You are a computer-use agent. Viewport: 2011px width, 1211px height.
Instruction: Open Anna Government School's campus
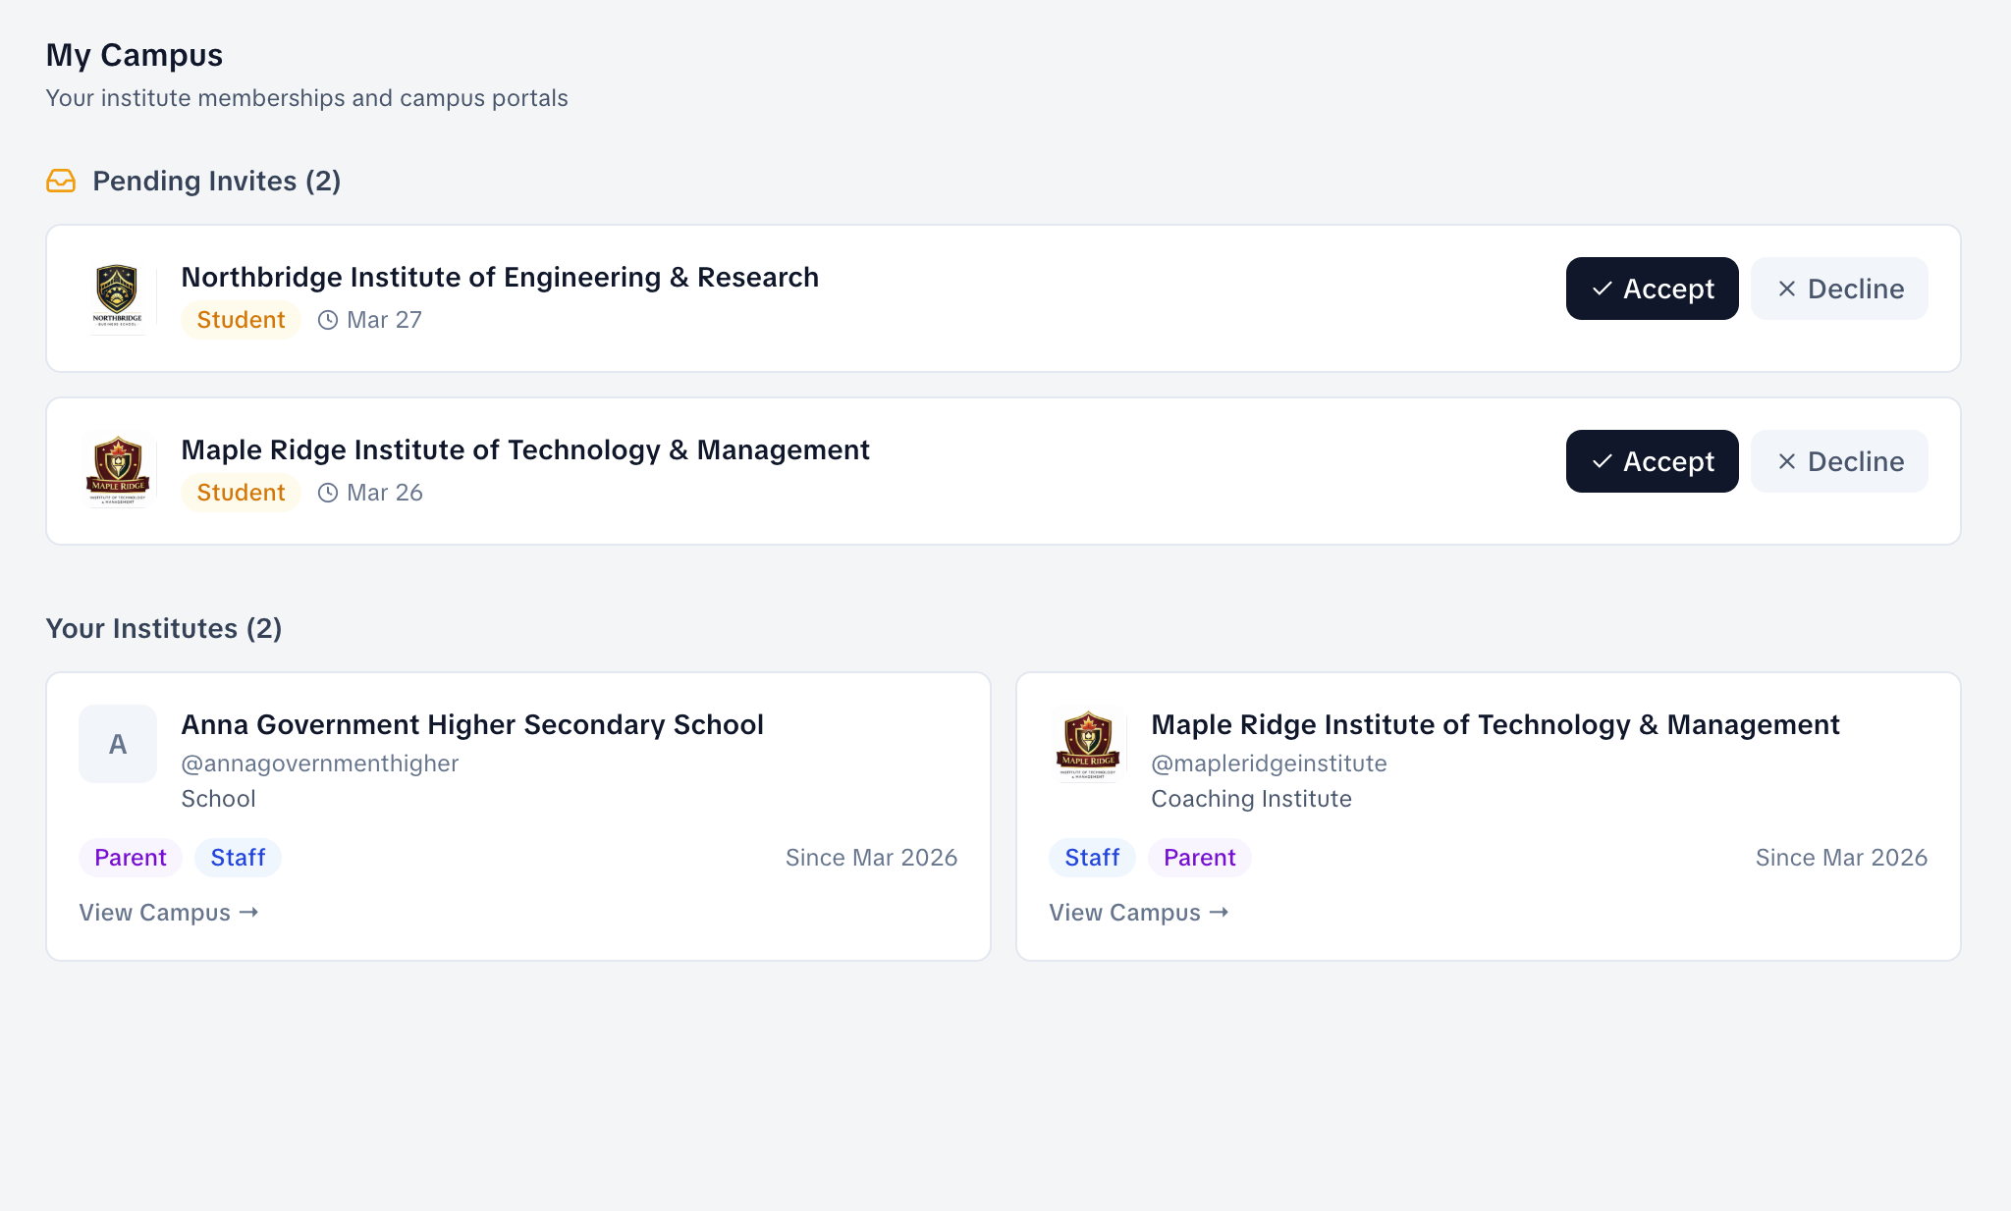(x=167, y=913)
